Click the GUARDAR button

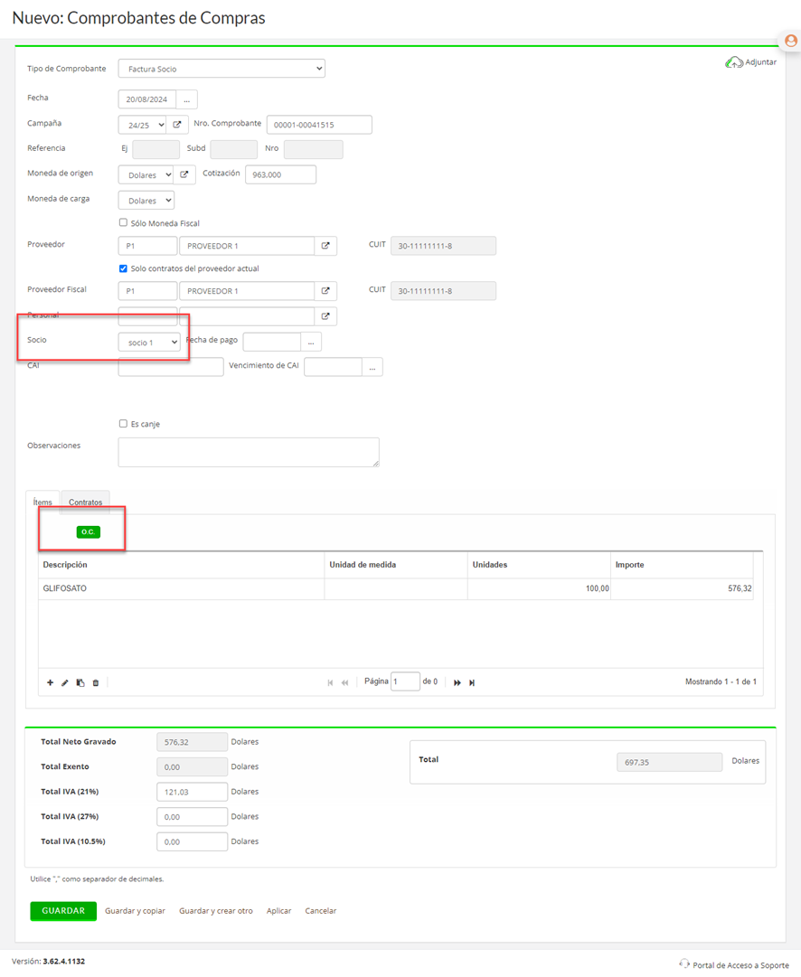(63, 911)
